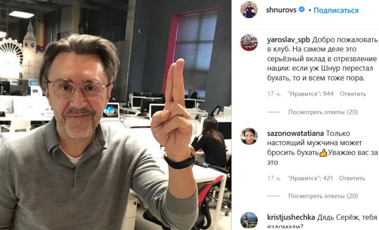Click the shnurovs username link
Image resolution: width=379 pixels, height=230 pixels.
281,10
